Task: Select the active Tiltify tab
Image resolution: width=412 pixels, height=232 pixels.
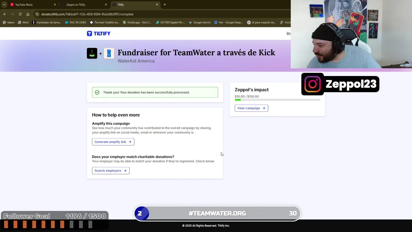Action: (135, 5)
